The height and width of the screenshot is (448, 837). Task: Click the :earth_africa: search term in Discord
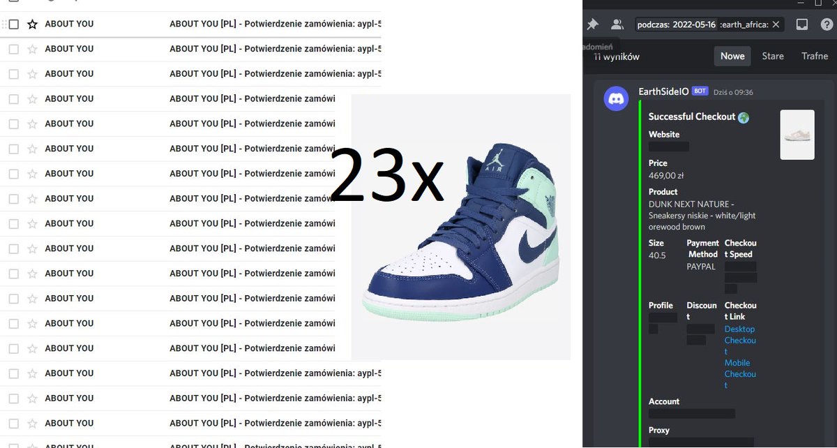point(744,24)
